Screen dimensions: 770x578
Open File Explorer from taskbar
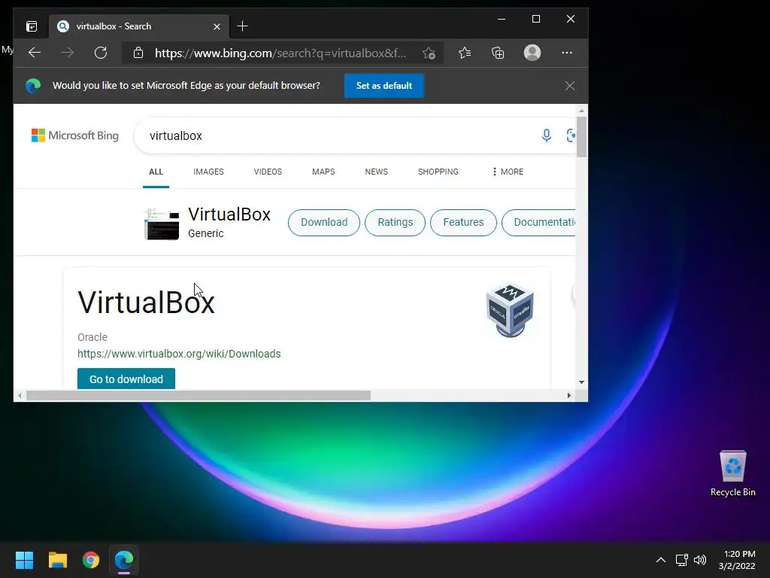click(x=57, y=560)
